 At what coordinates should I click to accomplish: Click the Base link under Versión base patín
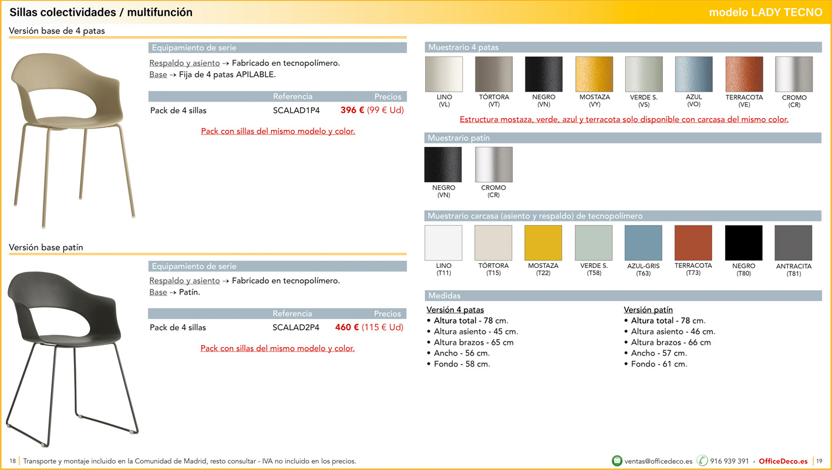158,292
